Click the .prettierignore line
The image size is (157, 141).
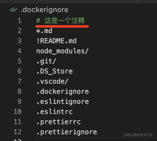point(67,132)
